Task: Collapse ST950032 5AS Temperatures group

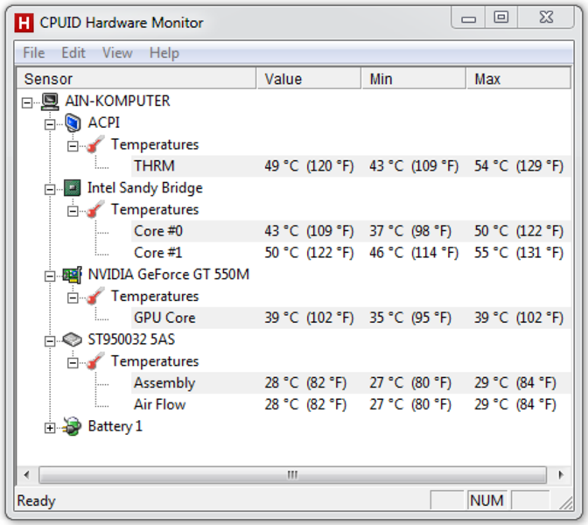Action: 73,363
